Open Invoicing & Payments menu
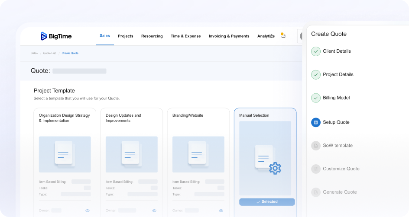 229,36
